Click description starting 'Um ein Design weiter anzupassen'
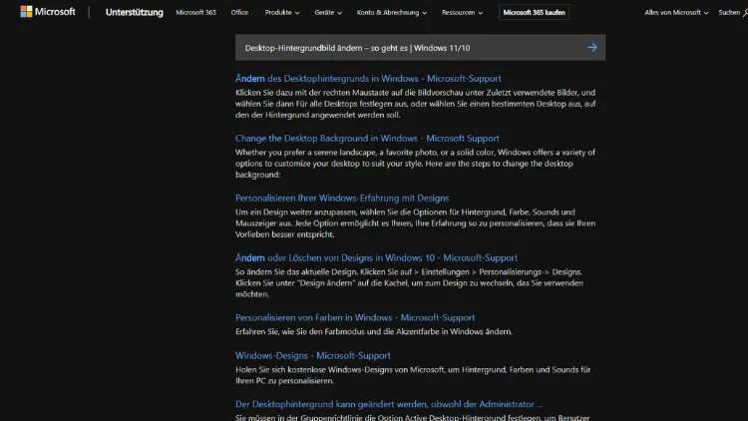The image size is (748, 421). point(415,222)
